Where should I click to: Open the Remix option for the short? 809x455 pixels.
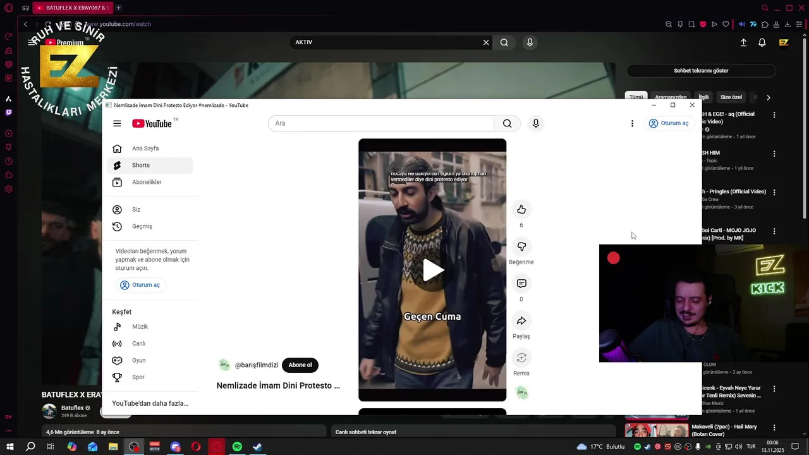click(x=521, y=358)
